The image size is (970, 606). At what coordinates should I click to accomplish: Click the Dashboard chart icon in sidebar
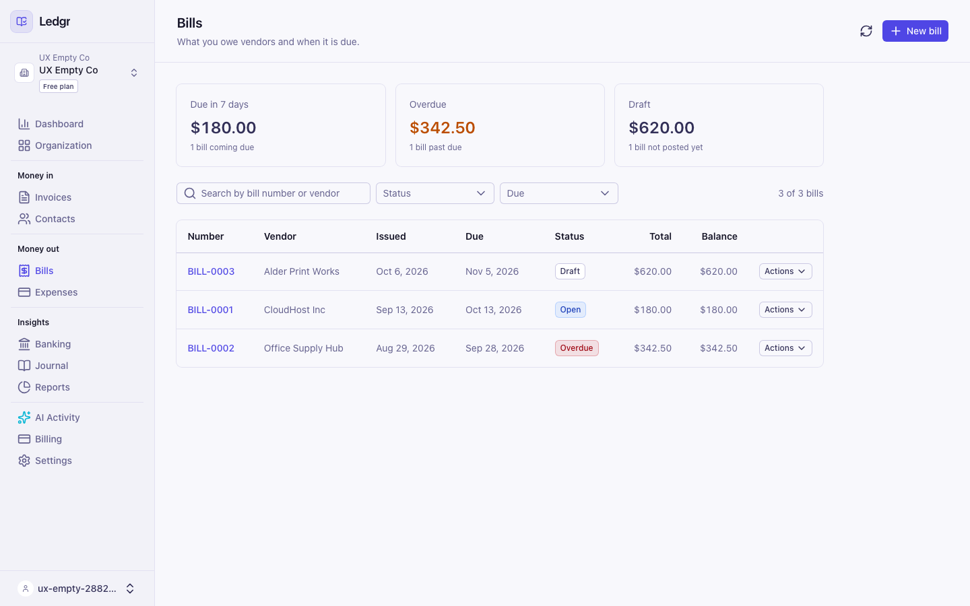[x=24, y=124]
